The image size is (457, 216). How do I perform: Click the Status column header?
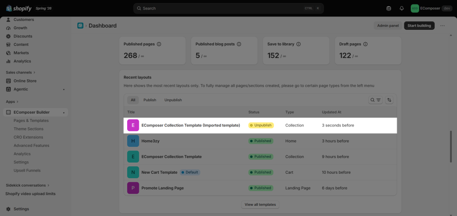(x=253, y=112)
